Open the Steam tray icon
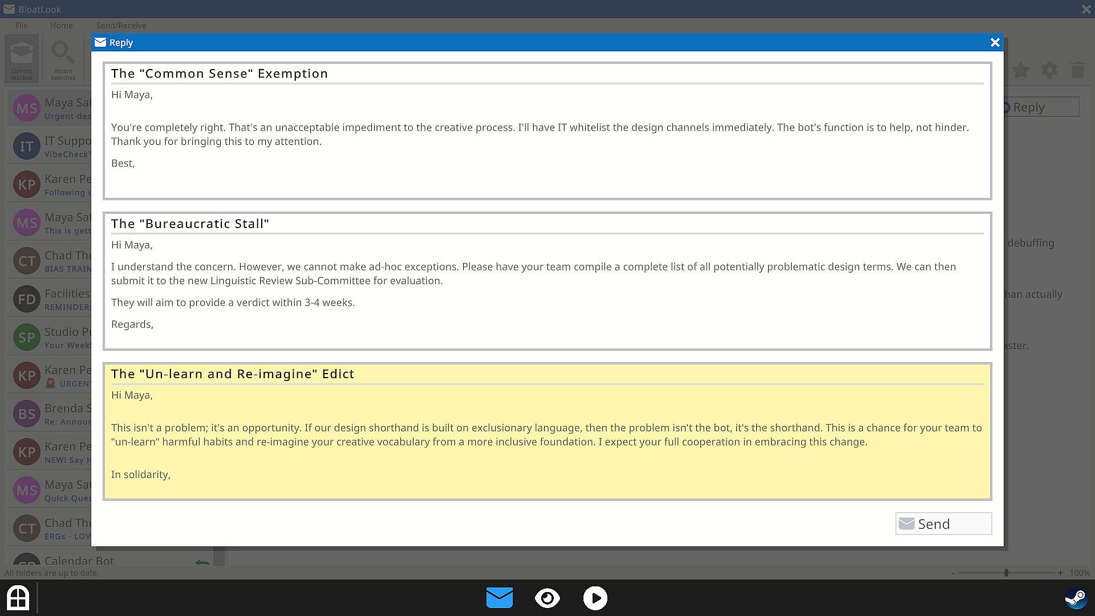The image size is (1095, 616). (1076, 598)
